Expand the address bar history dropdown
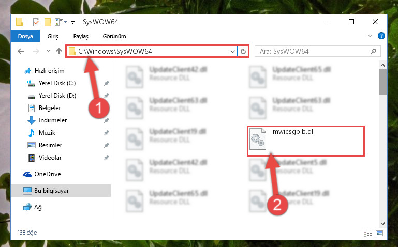The width and height of the screenshot is (398, 247). click(233, 52)
